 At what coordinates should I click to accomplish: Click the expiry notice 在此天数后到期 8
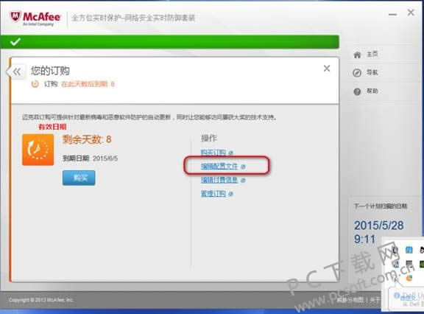coord(88,84)
